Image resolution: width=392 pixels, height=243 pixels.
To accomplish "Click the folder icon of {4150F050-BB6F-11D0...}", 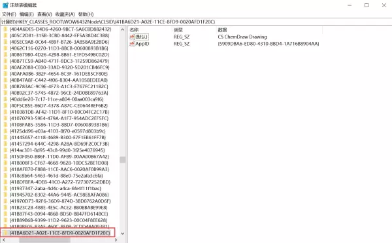I will pyautogui.click(x=5, y=157).
